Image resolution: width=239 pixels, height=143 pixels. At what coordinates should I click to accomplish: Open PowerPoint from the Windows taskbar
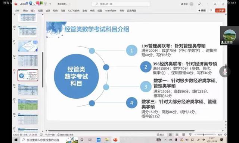(x=115, y=140)
